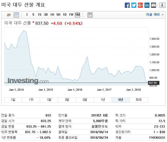Share page on Twitter

coord(134,5)
